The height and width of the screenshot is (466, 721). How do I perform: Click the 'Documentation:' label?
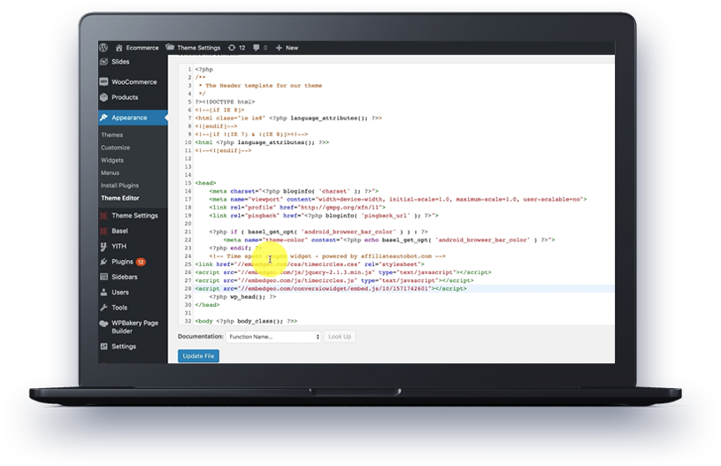pyautogui.click(x=200, y=336)
